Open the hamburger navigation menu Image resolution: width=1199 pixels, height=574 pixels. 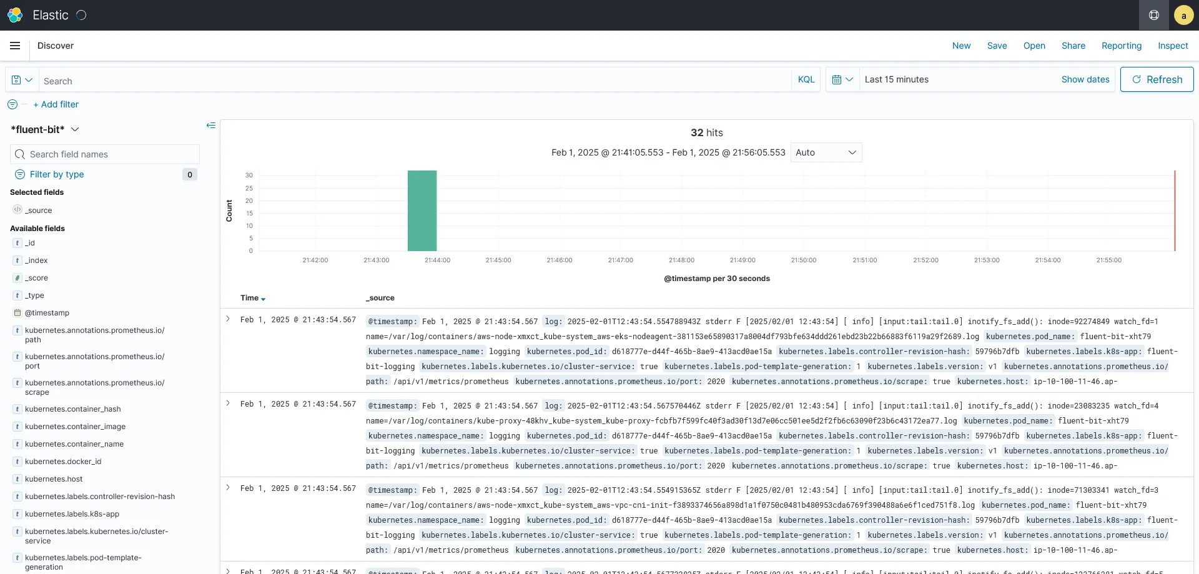pyautogui.click(x=15, y=46)
